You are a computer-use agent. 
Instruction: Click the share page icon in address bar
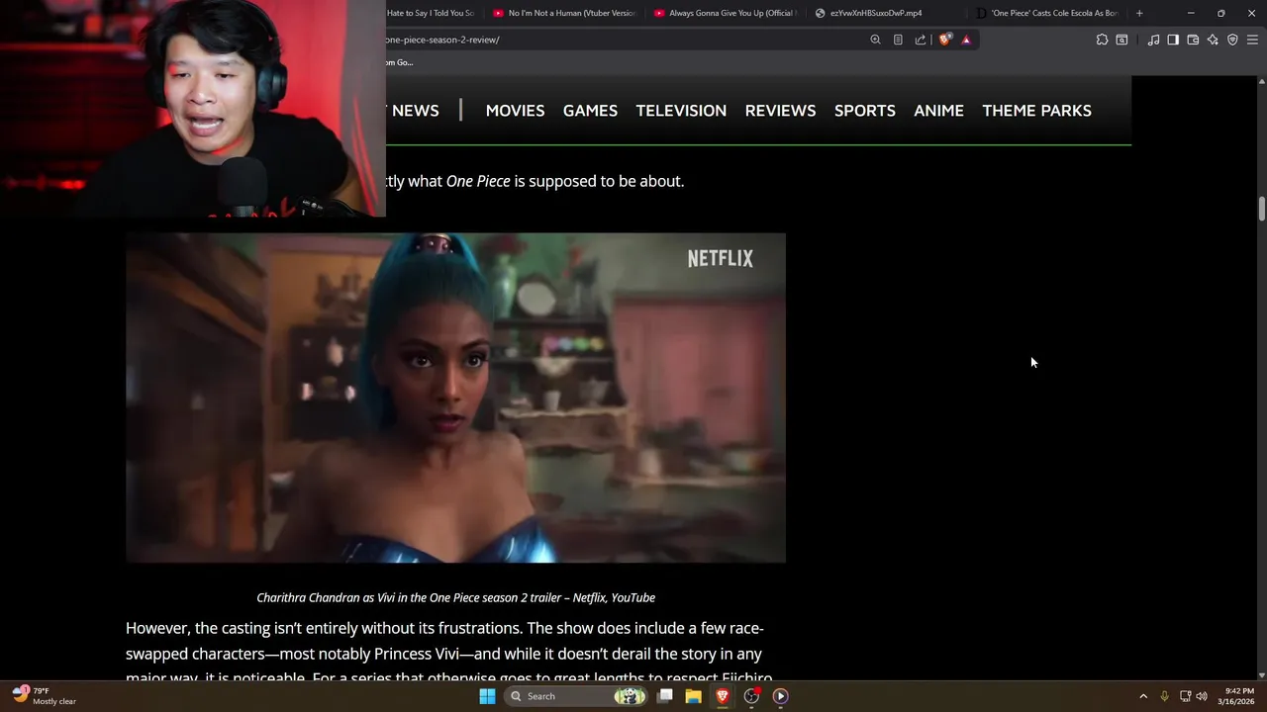(x=921, y=40)
